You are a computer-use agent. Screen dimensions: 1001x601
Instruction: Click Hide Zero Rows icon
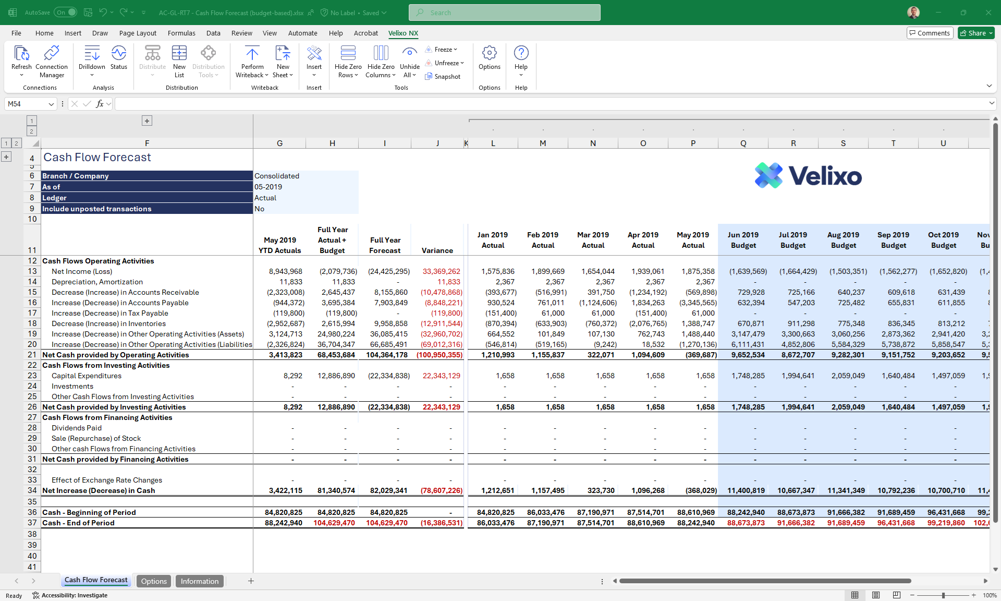(348, 53)
